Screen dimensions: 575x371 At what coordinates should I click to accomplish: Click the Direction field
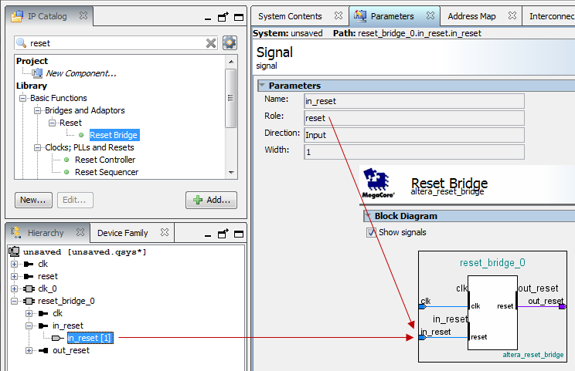pyautogui.click(x=414, y=135)
